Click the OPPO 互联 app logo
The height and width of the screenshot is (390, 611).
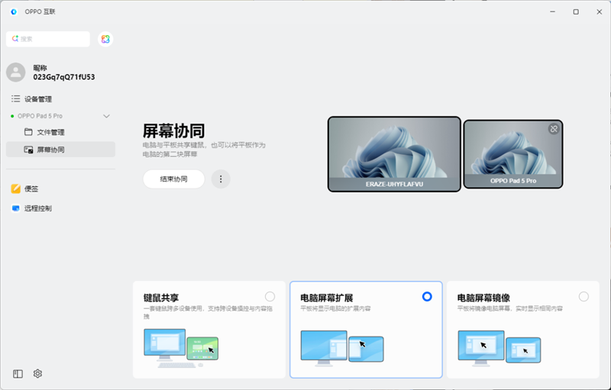coord(14,11)
